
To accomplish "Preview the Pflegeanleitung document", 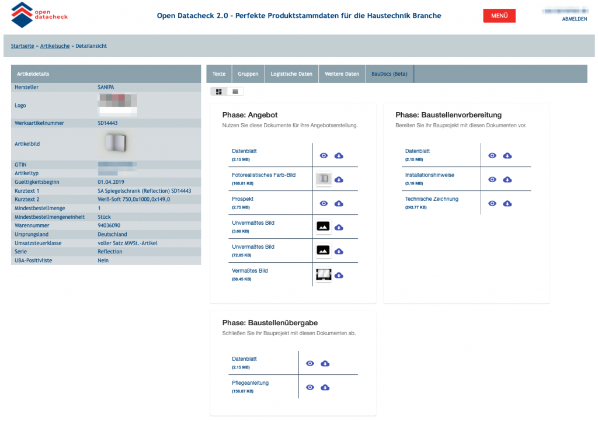I will (x=310, y=388).
